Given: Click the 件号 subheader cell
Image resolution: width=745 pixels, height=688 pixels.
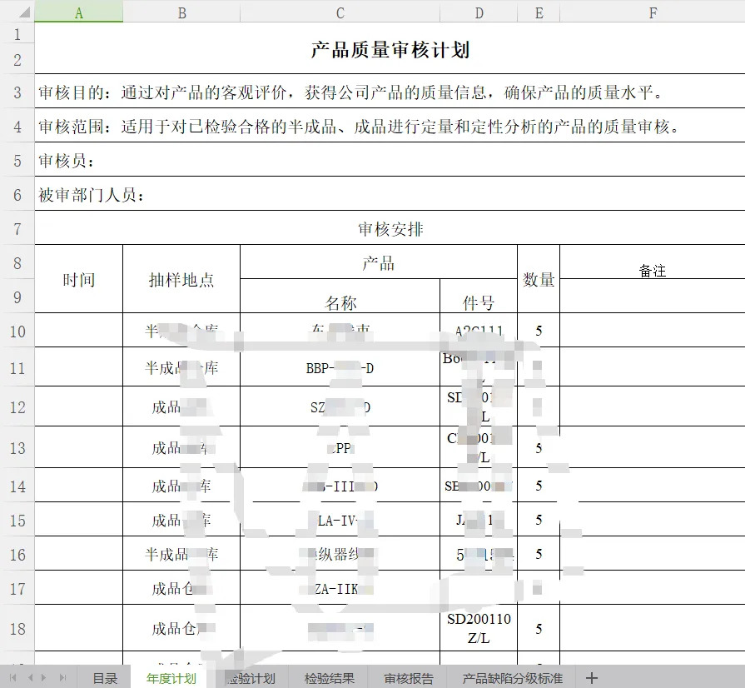Looking at the screenshot, I should [479, 297].
